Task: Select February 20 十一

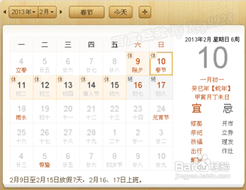Action: coord(68,111)
